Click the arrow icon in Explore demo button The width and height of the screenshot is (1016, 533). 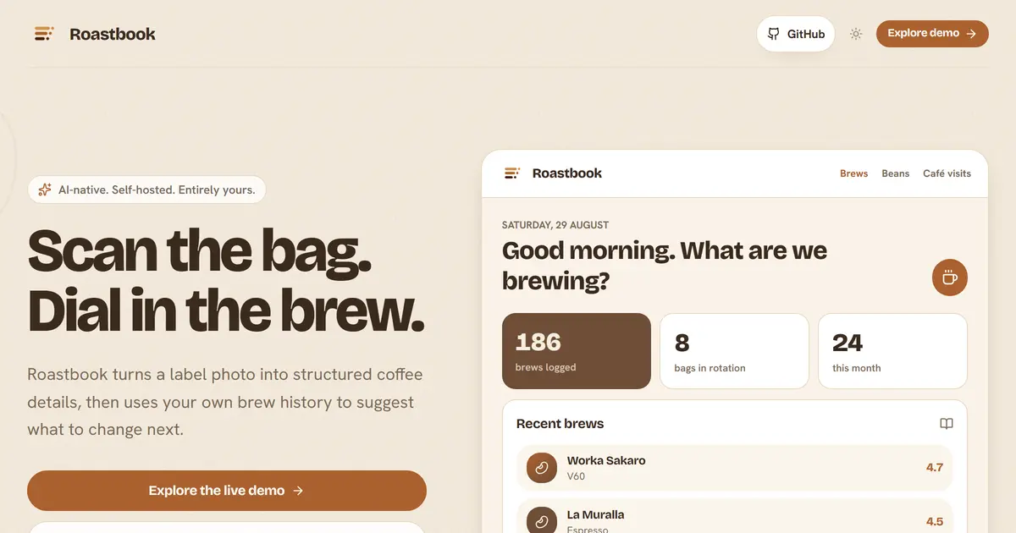(x=971, y=34)
